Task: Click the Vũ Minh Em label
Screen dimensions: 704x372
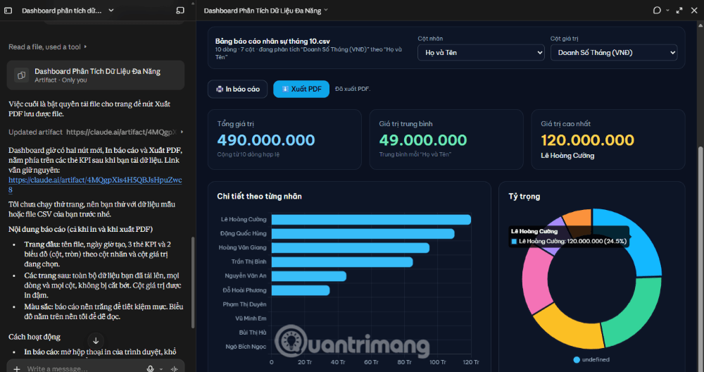Action: coord(251,318)
